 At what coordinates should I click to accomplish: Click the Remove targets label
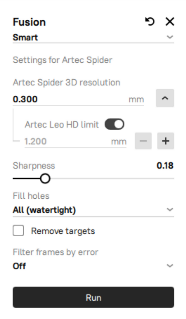click(x=63, y=231)
